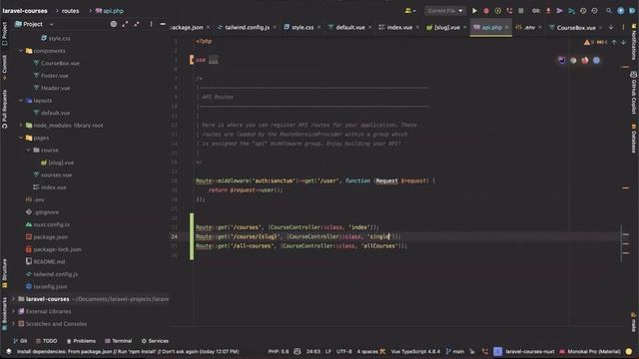639x359 pixels.
Task: Go to previous highlighted error arrow
Action: pyautogui.click(x=614, y=42)
